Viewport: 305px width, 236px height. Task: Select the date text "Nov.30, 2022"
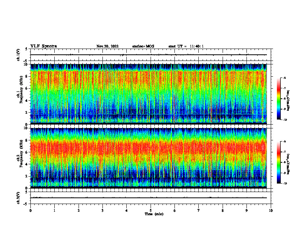107,46
